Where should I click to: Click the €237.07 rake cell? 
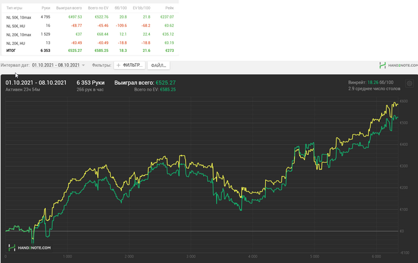(167, 17)
